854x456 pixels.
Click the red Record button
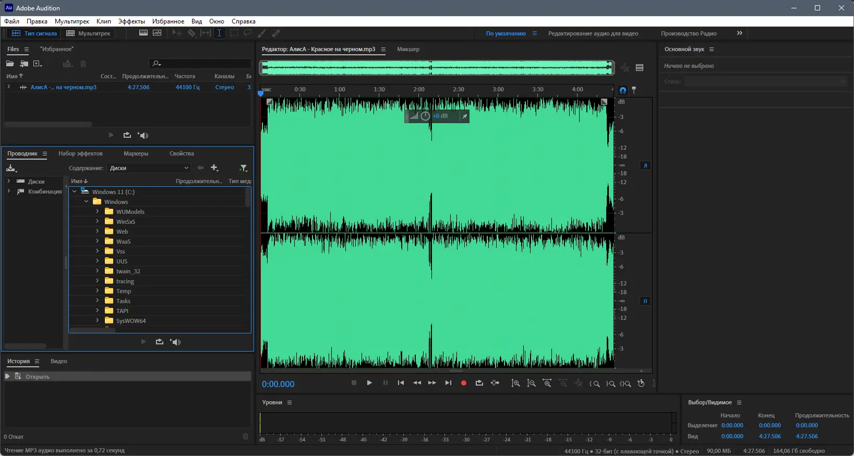[463, 383]
